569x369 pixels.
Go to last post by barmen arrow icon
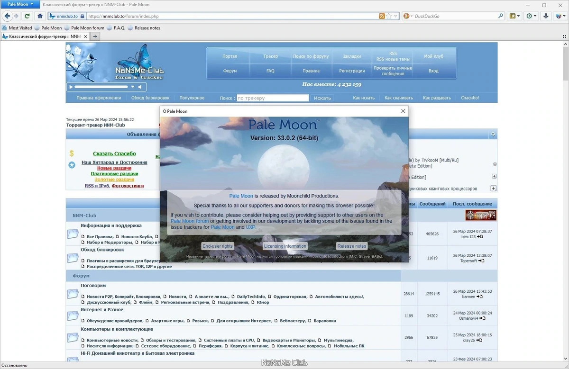click(x=480, y=297)
